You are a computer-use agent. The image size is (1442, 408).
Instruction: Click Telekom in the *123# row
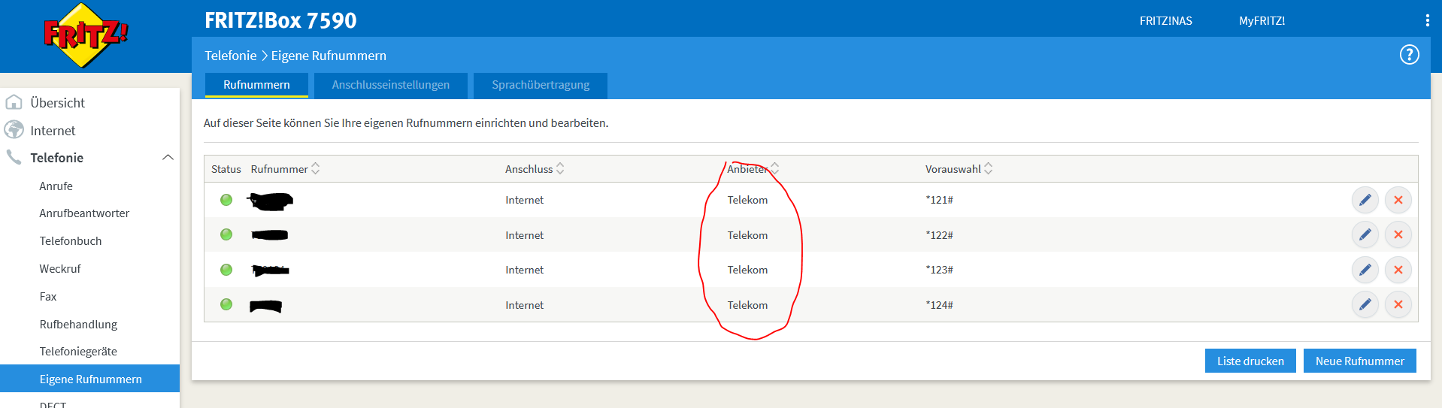point(747,270)
